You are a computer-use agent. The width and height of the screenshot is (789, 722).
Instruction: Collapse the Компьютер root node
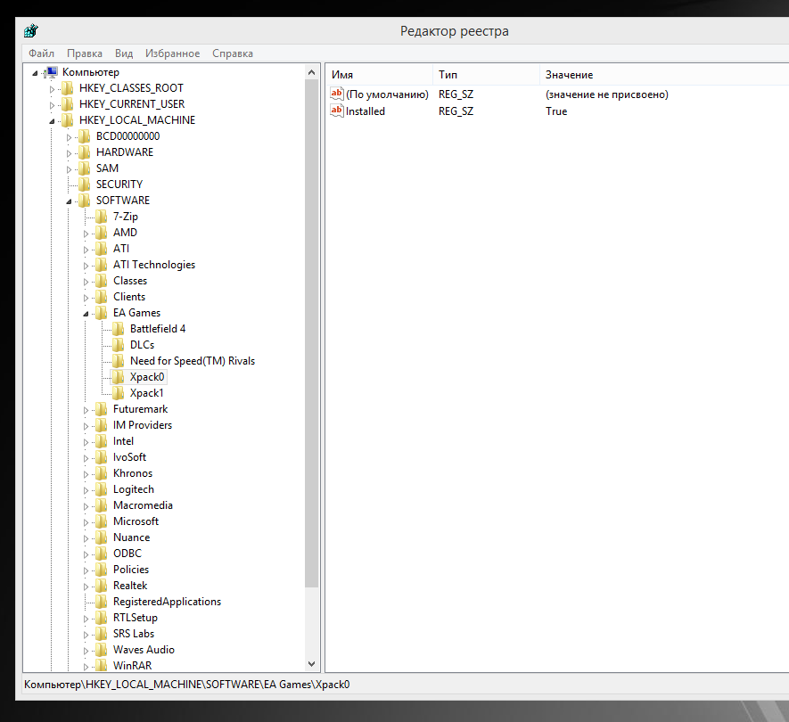tap(36, 73)
